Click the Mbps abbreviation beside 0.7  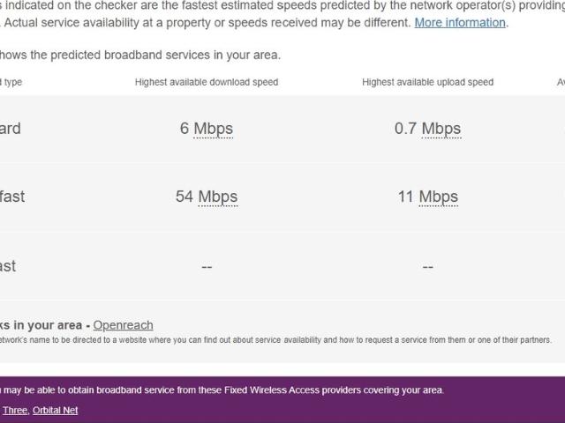point(441,129)
